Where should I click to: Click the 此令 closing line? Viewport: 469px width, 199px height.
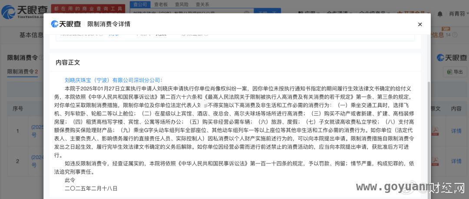click(x=70, y=180)
